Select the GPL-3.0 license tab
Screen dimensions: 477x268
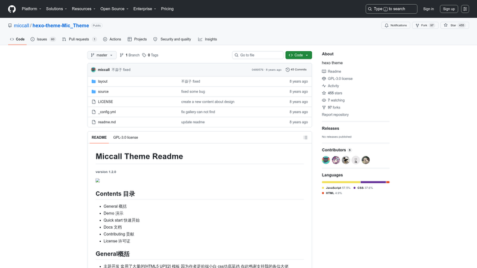(126, 138)
